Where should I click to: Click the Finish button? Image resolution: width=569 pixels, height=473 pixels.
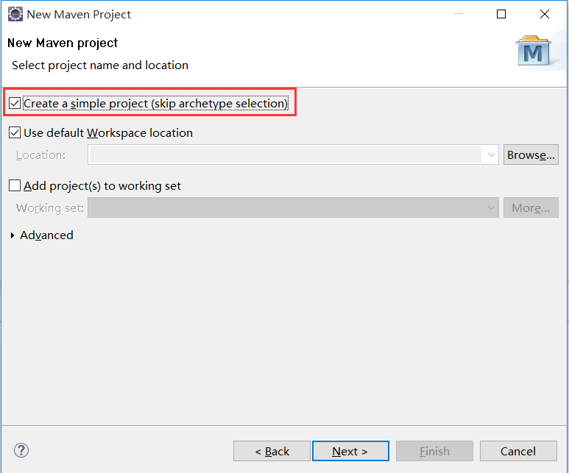click(434, 451)
